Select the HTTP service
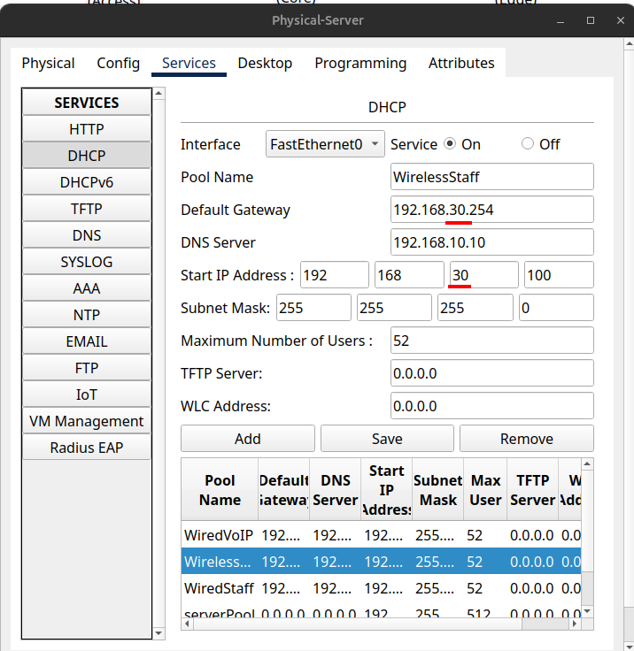The height and width of the screenshot is (651, 634). [87, 129]
